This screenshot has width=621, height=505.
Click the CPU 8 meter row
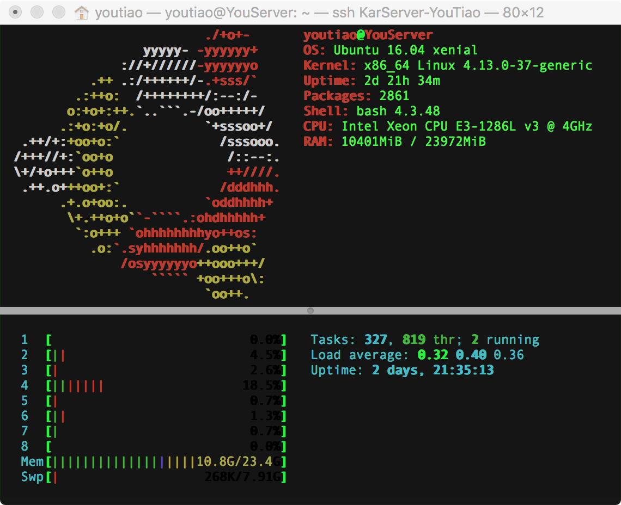click(x=153, y=446)
